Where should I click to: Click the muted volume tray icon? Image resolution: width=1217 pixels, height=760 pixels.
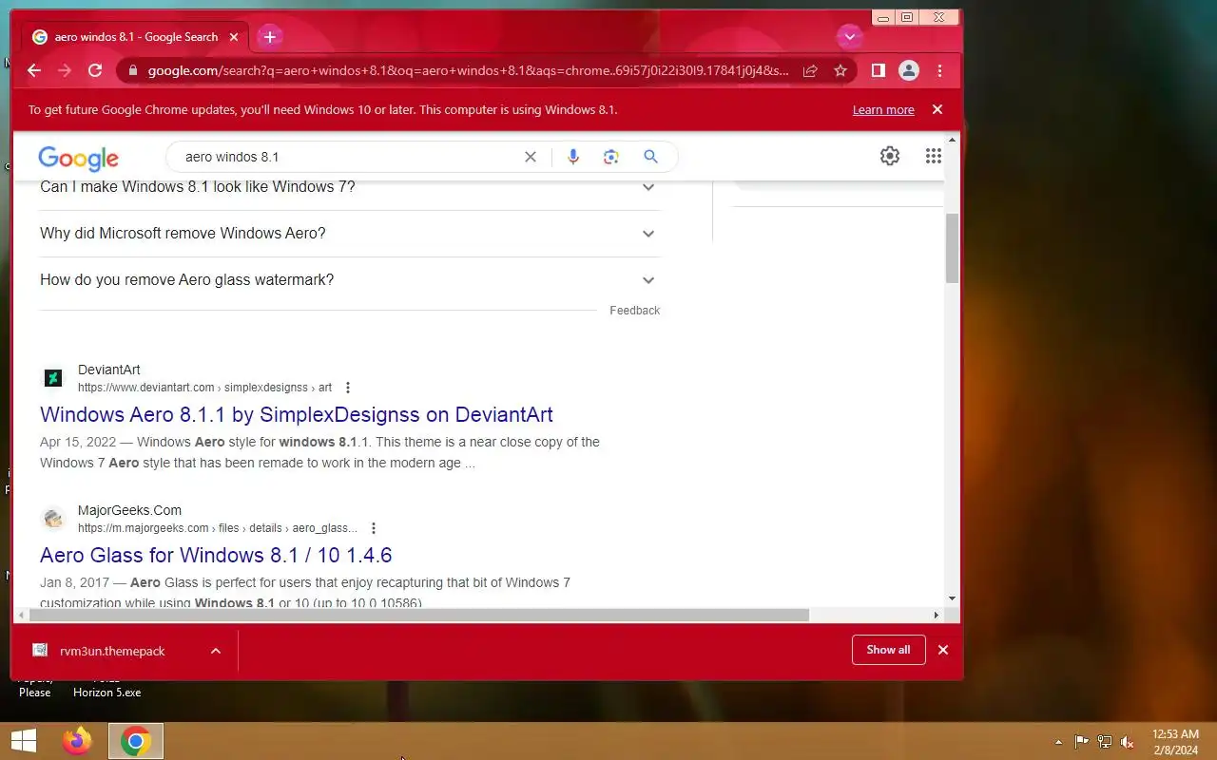tap(1128, 742)
